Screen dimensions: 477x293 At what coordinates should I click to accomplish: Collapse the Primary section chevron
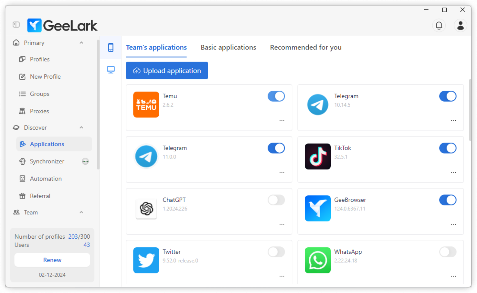point(81,43)
